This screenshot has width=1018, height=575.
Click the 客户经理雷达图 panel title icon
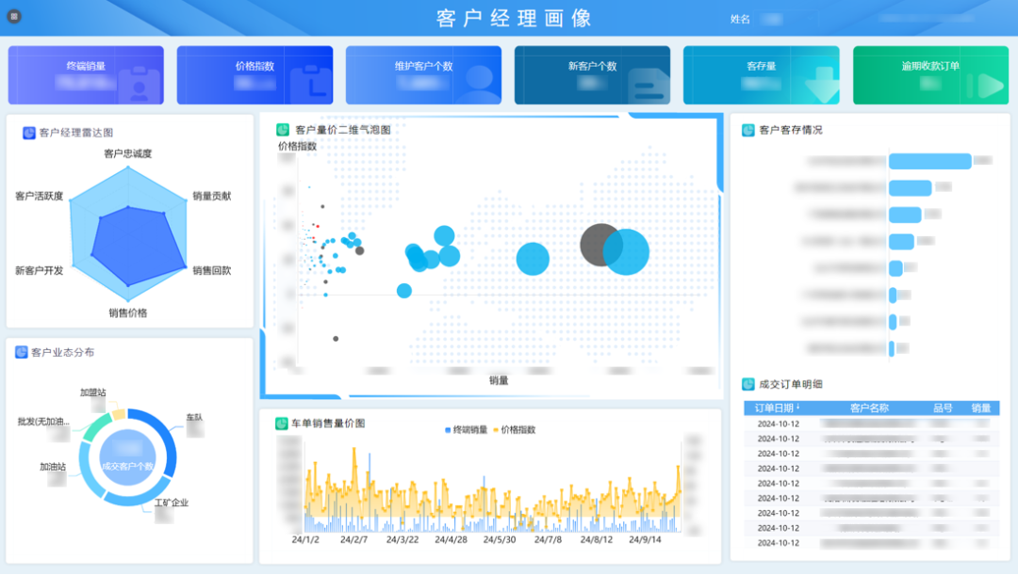coord(29,133)
